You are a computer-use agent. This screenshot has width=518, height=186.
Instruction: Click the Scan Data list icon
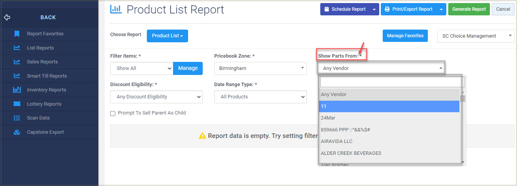(17, 118)
